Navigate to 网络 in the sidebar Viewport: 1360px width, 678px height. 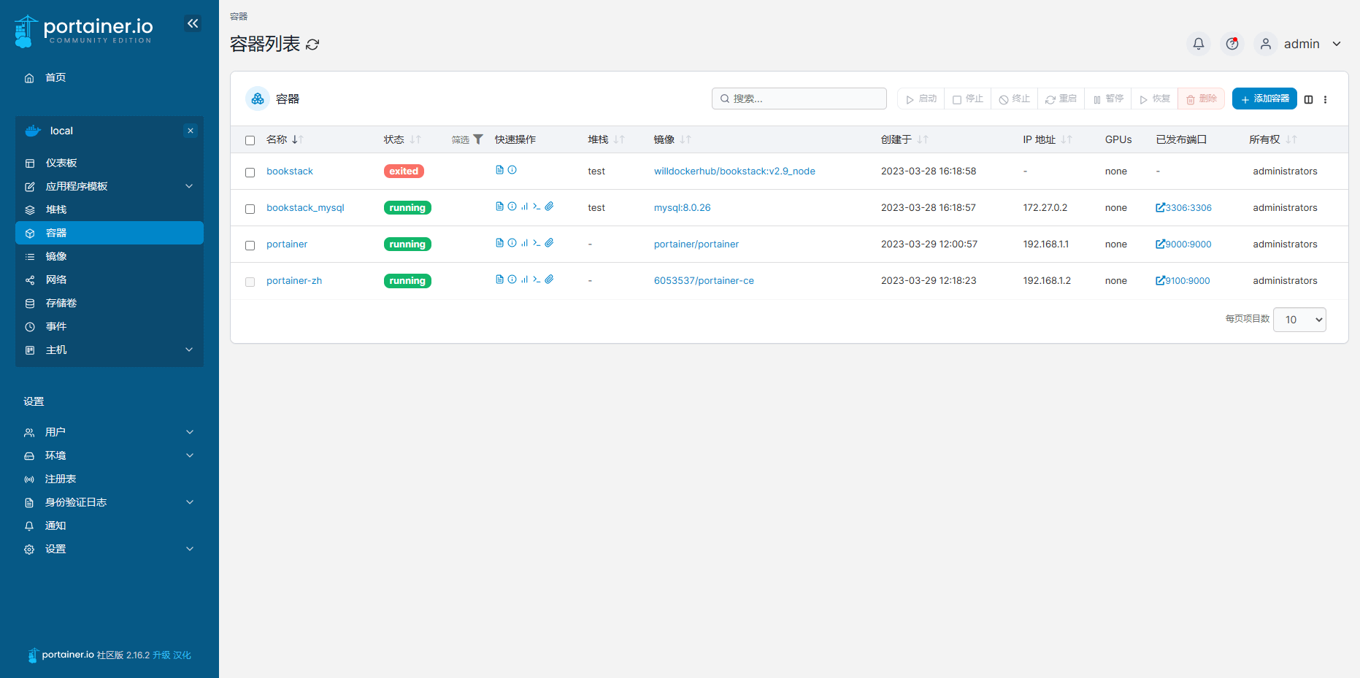pyautogui.click(x=56, y=280)
